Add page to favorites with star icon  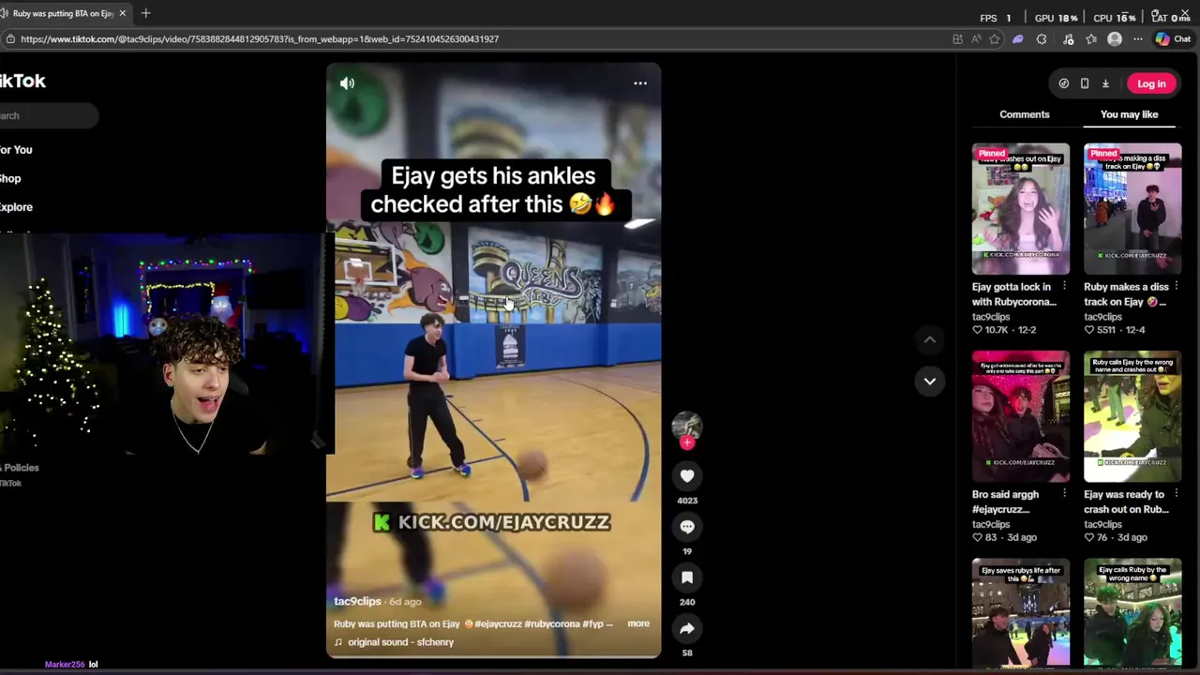(995, 39)
